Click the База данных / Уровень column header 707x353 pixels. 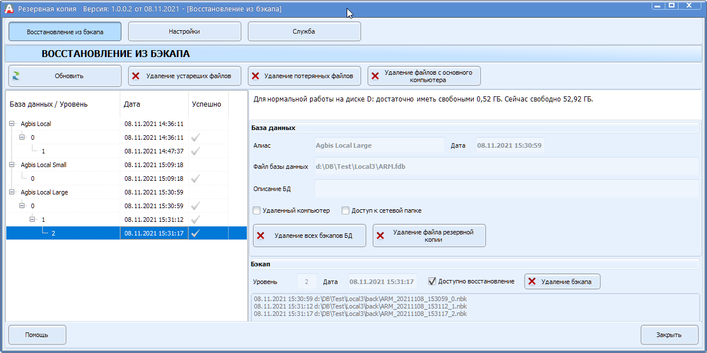click(63, 104)
